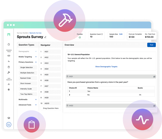The image size is (162, 139).
Task: Open Show Demographic Targets link
Action: pyautogui.click(x=106, y=67)
